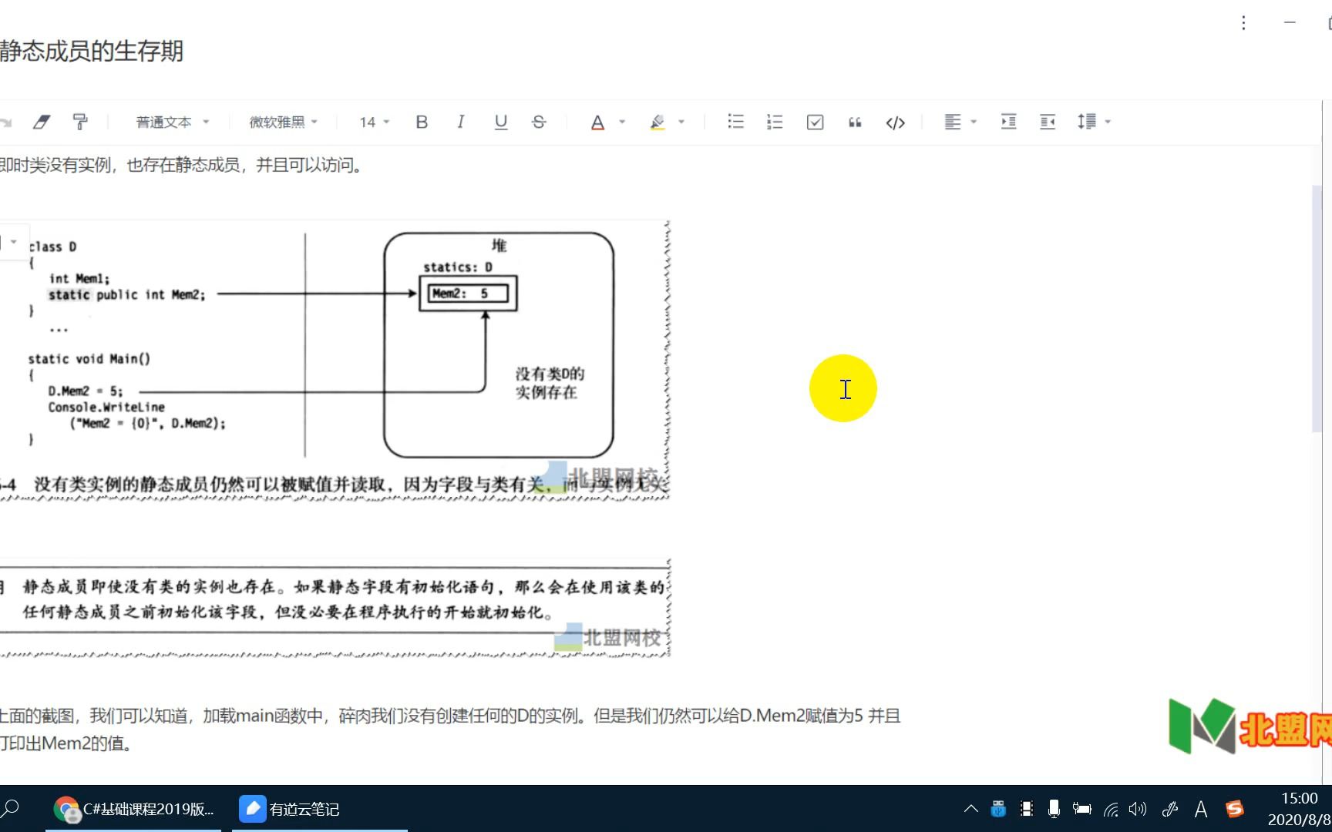Toggle underline formatting
Image resolution: width=1332 pixels, height=832 pixels.
[500, 122]
